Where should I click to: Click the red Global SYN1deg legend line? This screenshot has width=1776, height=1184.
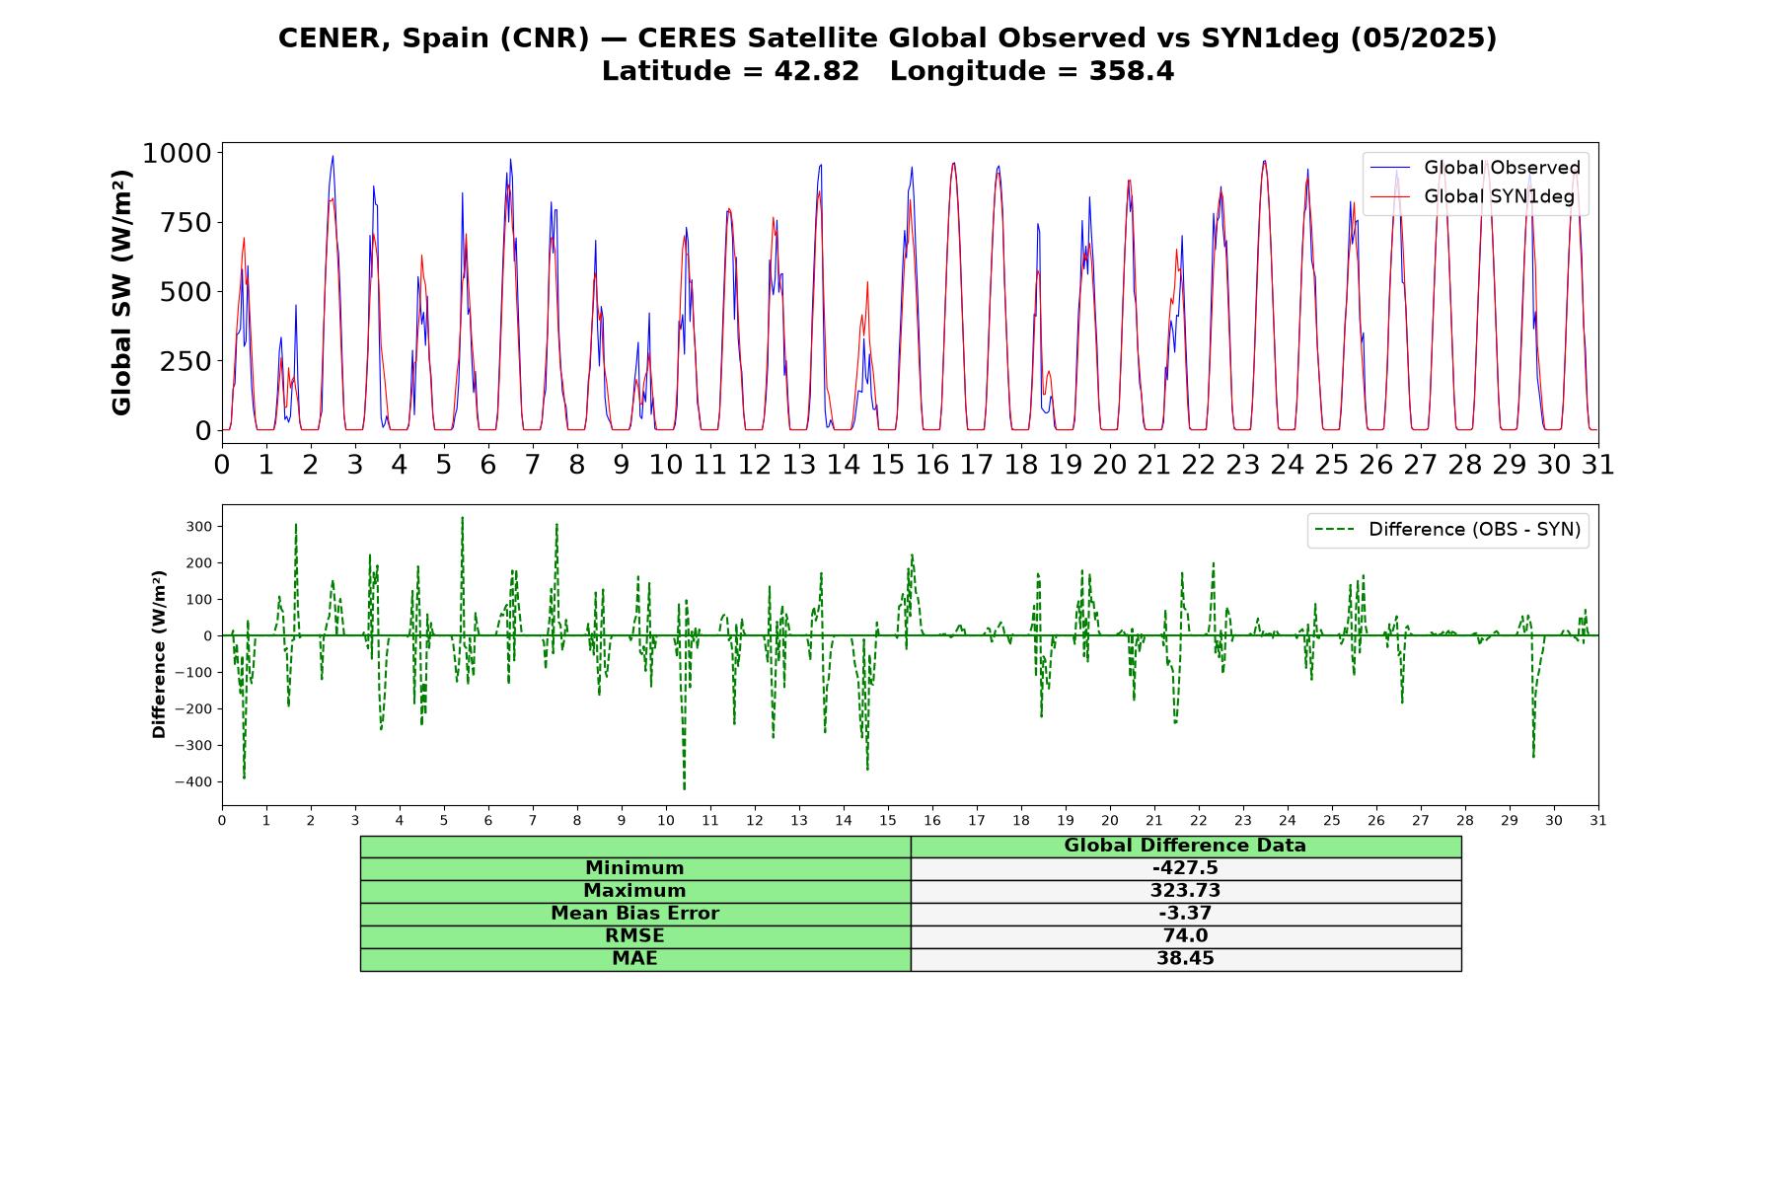[x=1390, y=197]
